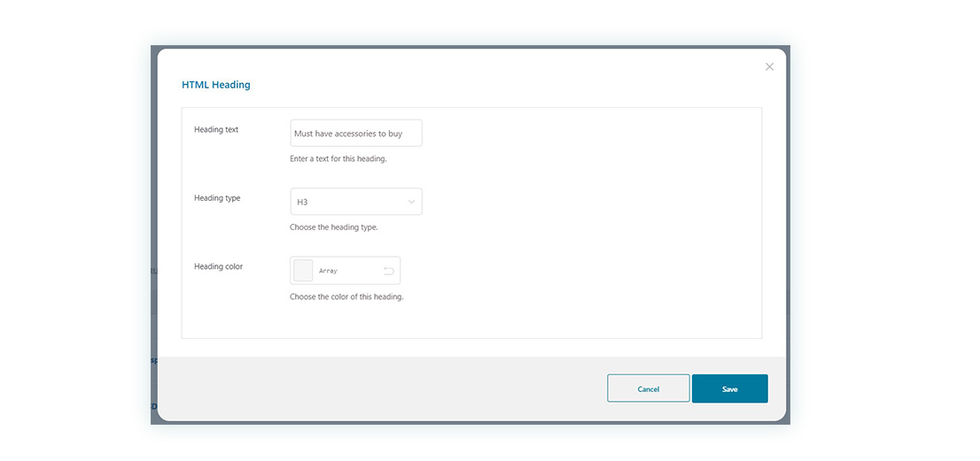This screenshot has height=461, width=980.
Task: Click the HTML Heading dialog title
Action: click(216, 84)
